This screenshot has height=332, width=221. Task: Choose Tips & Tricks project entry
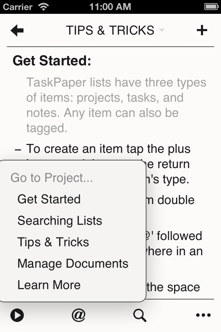[53, 242]
